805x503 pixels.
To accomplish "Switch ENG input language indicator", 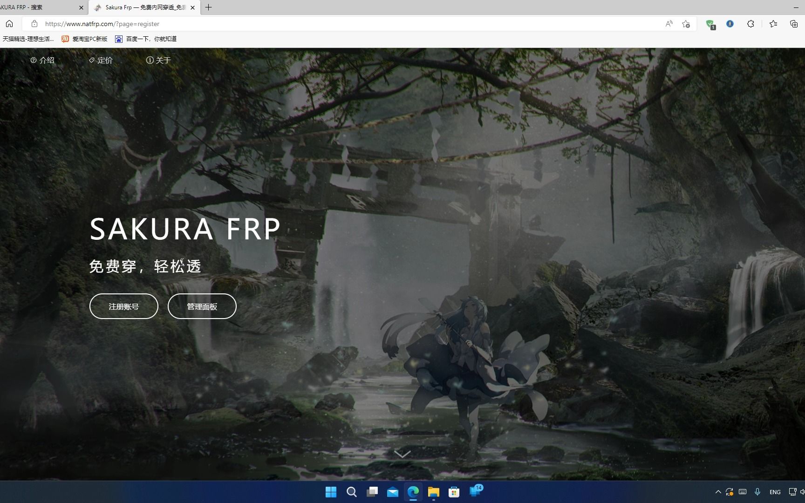I will pos(775,492).
